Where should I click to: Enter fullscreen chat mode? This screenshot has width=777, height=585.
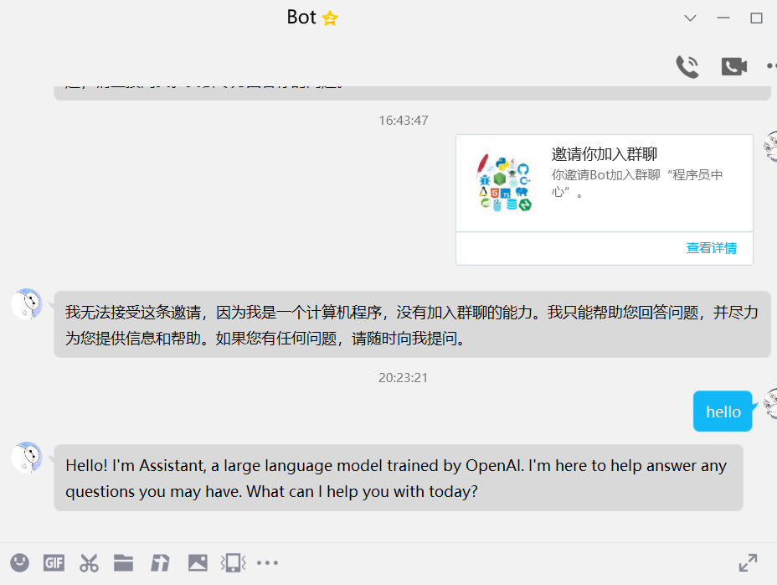click(748, 562)
